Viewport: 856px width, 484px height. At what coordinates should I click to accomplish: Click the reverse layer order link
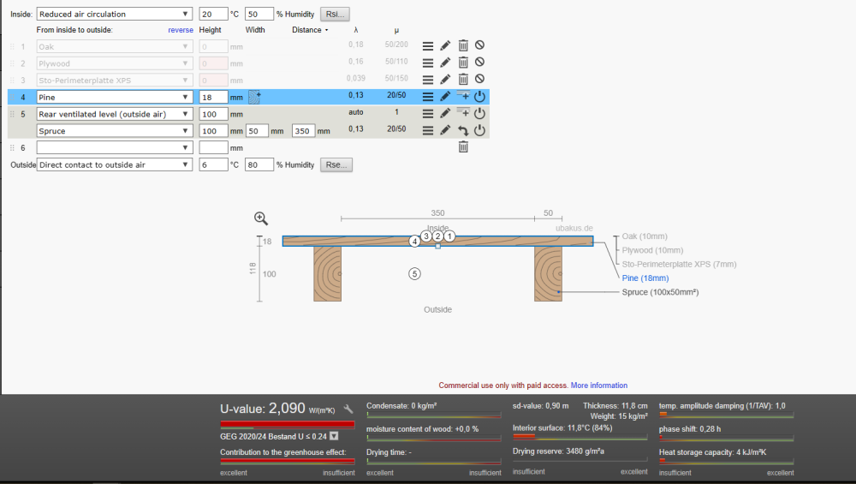coord(181,30)
